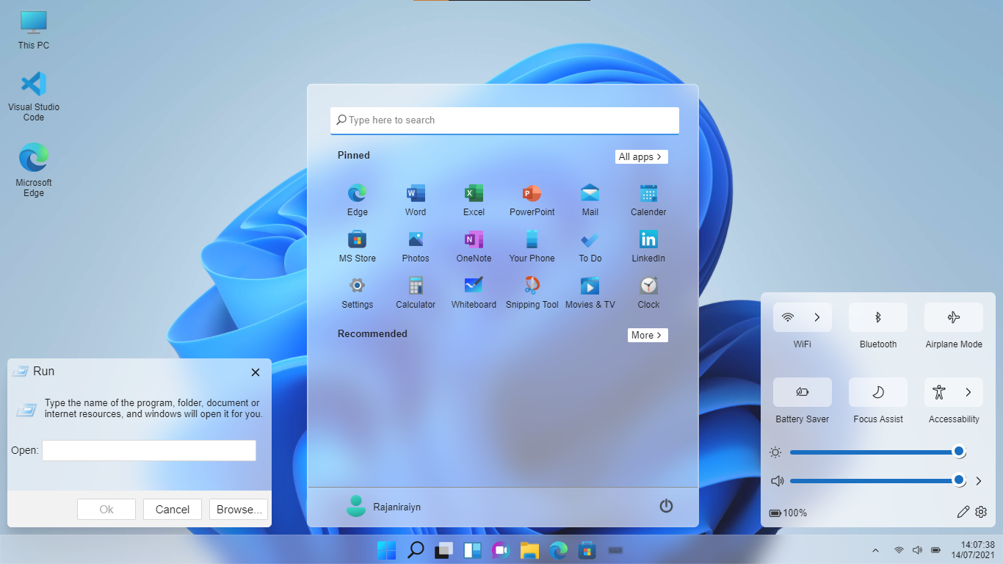Toggle Bluetooth off

tap(877, 317)
